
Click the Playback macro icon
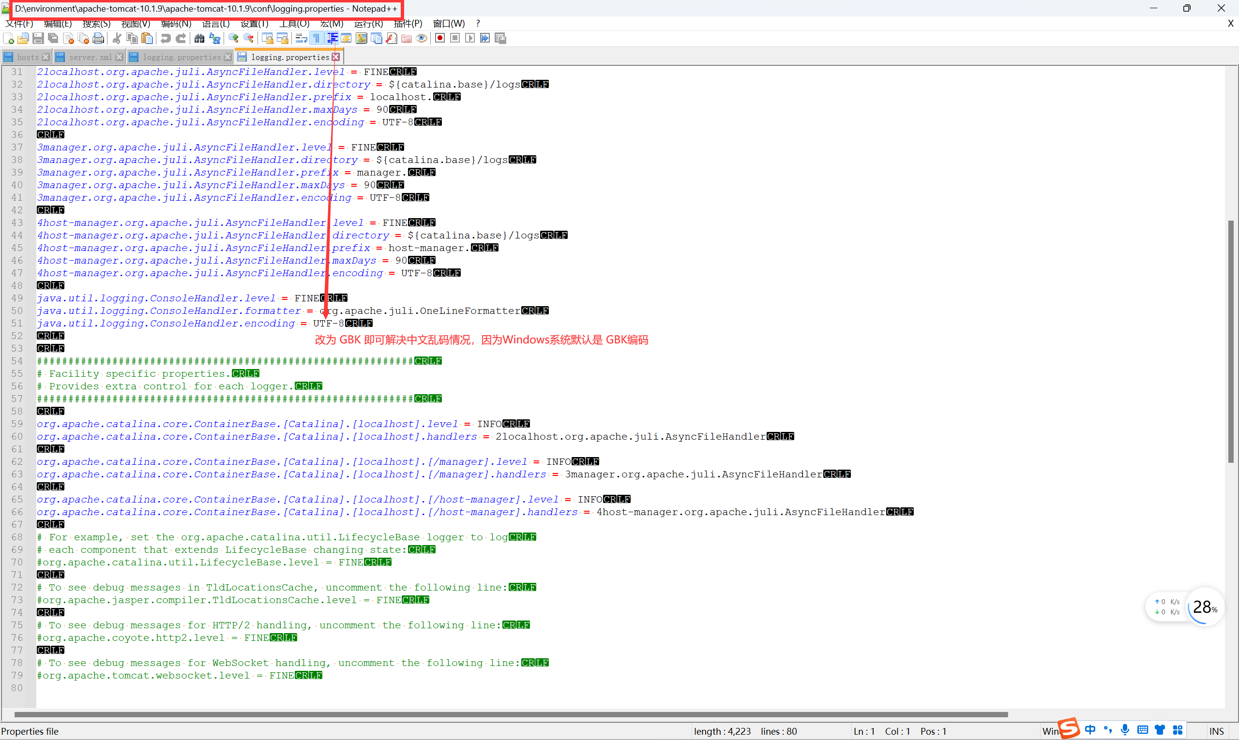469,38
